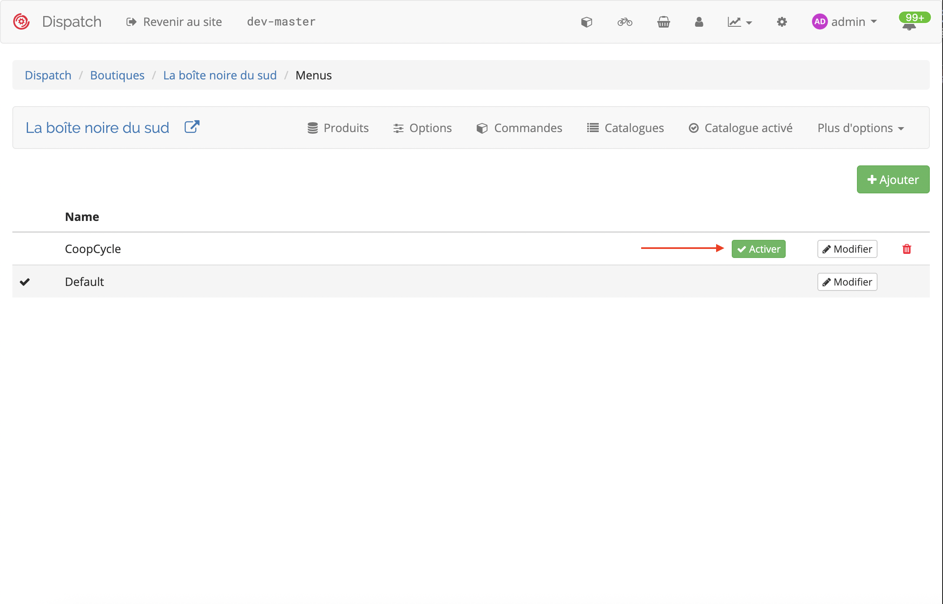Open the shops basket icon in navbar
943x604 pixels.
pyautogui.click(x=663, y=22)
